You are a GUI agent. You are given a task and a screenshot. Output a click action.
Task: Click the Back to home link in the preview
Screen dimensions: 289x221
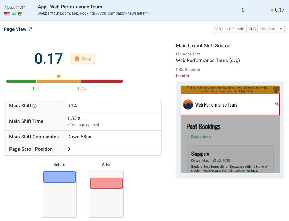click(199, 137)
